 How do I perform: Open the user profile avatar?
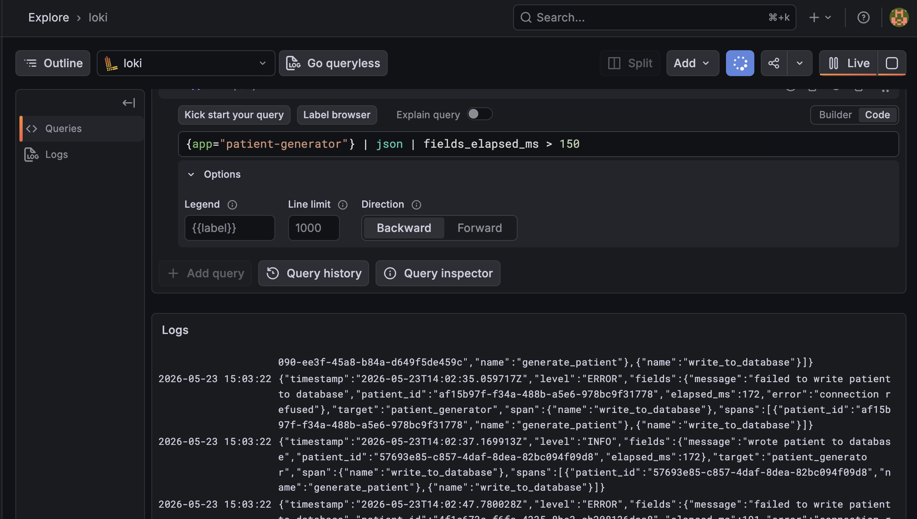coord(899,17)
